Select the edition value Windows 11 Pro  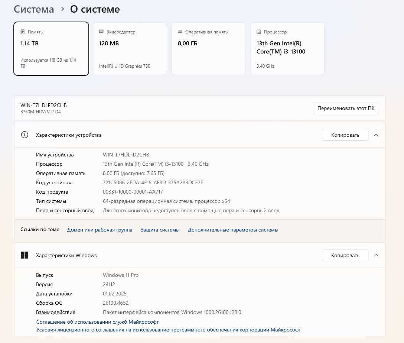pyautogui.click(x=121, y=275)
